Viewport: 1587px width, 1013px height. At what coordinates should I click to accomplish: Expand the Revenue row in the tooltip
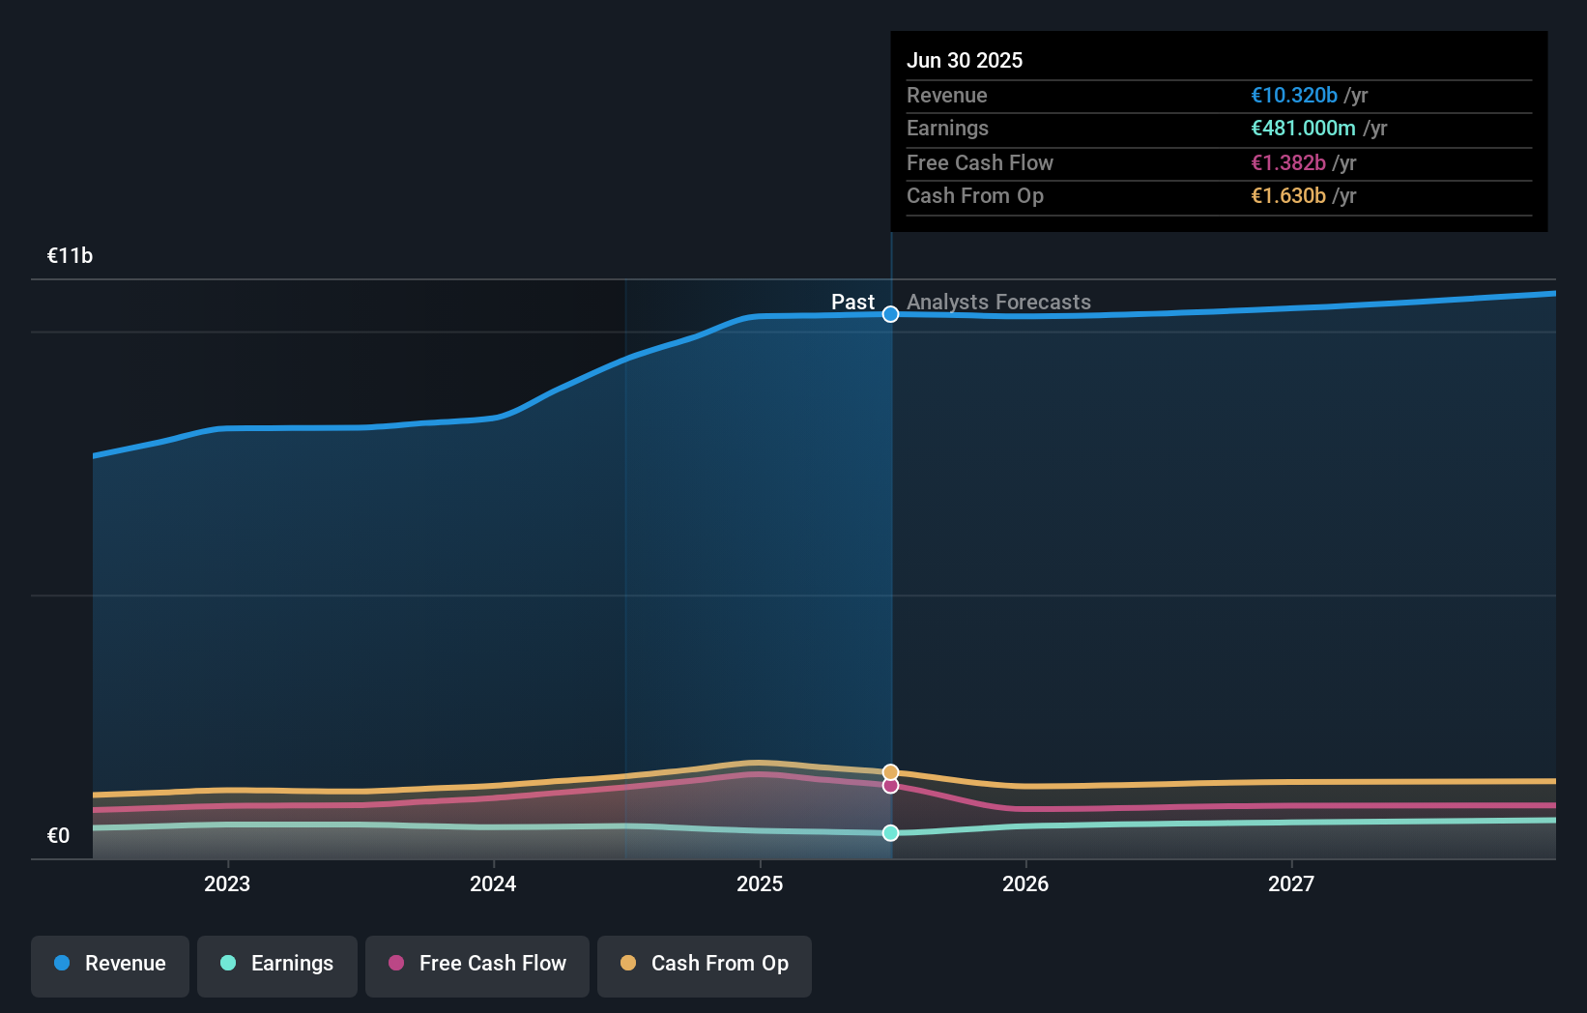coord(1218,96)
